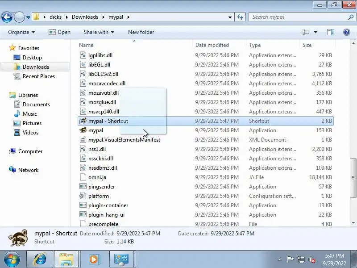
Task: Select the precomplete file
Action: pyautogui.click(x=103, y=224)
